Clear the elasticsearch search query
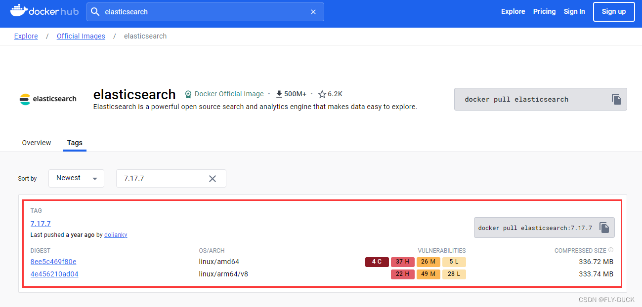The image size is (642, 307). pos(313,12)
